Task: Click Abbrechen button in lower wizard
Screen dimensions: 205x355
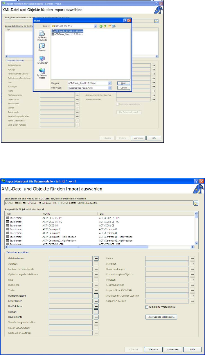Action: tap(172, 349)
